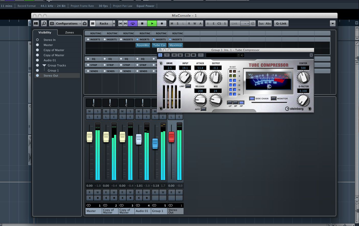Viewport: 359px width, 226px height.
Task: Click the Racks button
Action: [104, 23]
